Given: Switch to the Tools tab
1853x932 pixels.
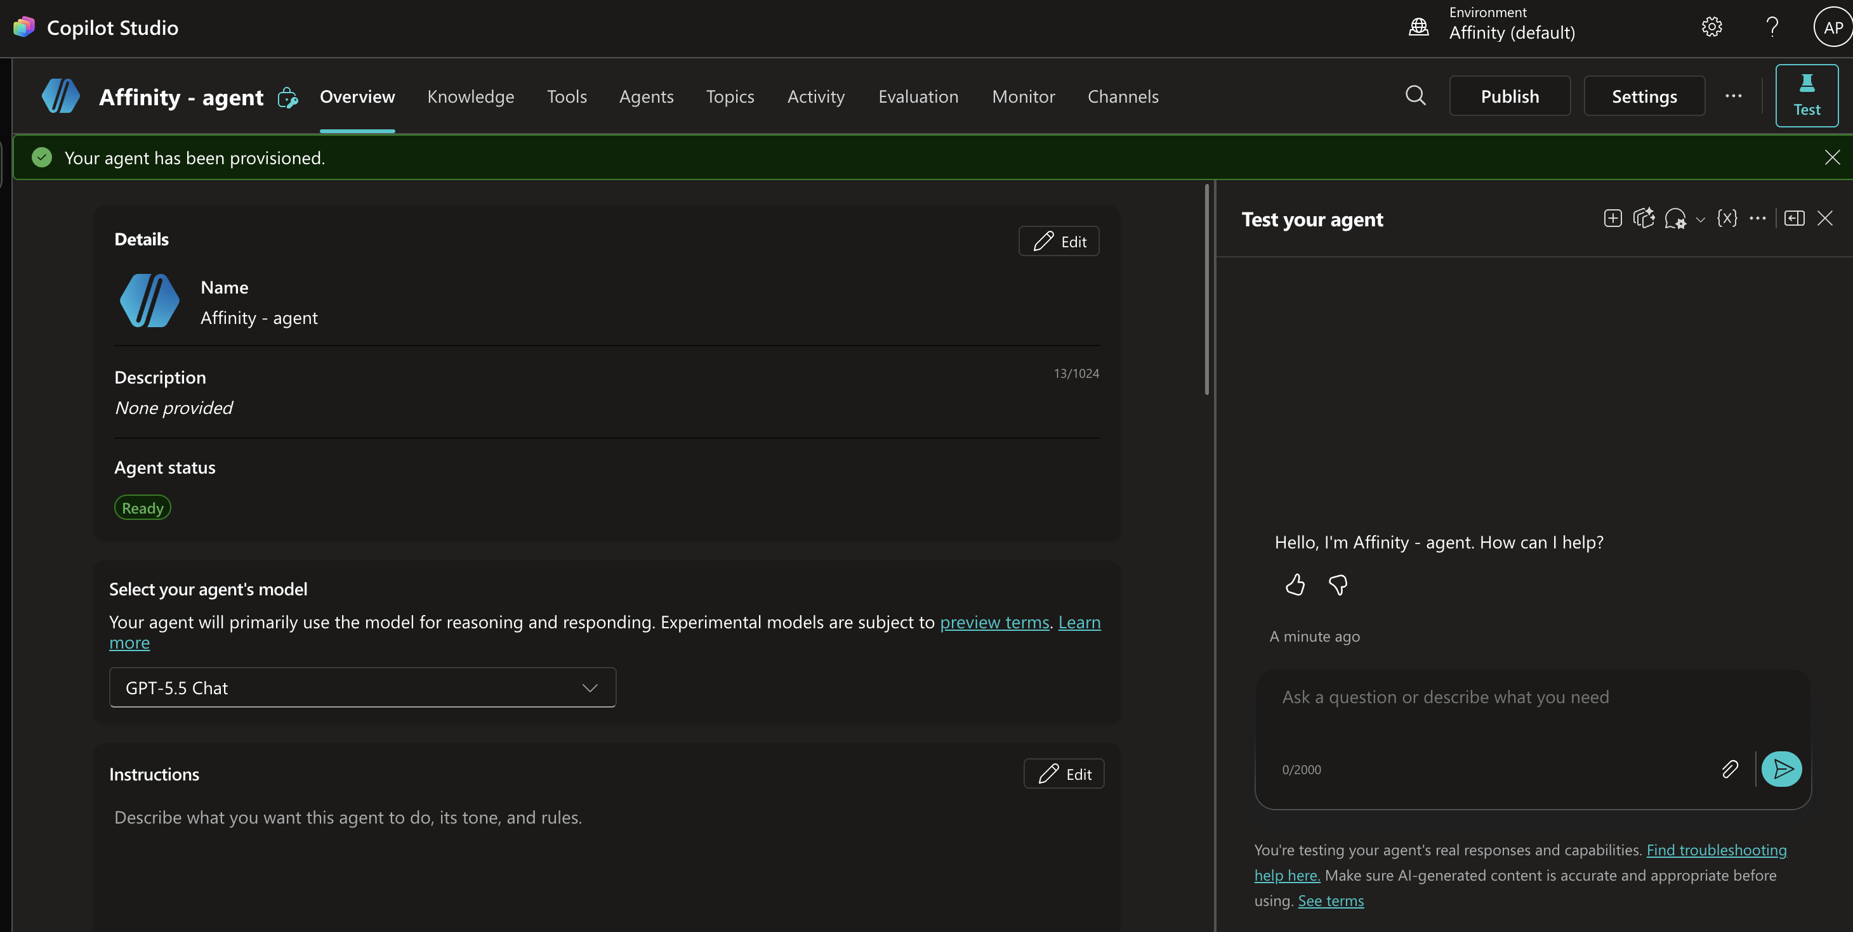Looking at the screenshot, I should pyautogui.click(x=567, y=96).
